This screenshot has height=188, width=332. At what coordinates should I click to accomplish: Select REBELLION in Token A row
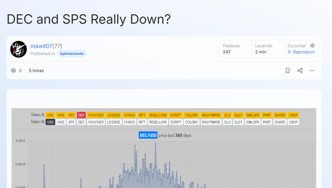(158, 115)
